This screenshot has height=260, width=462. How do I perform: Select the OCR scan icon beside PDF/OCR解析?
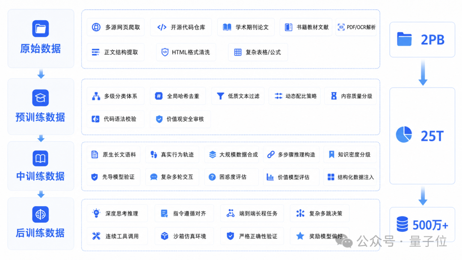341,27
